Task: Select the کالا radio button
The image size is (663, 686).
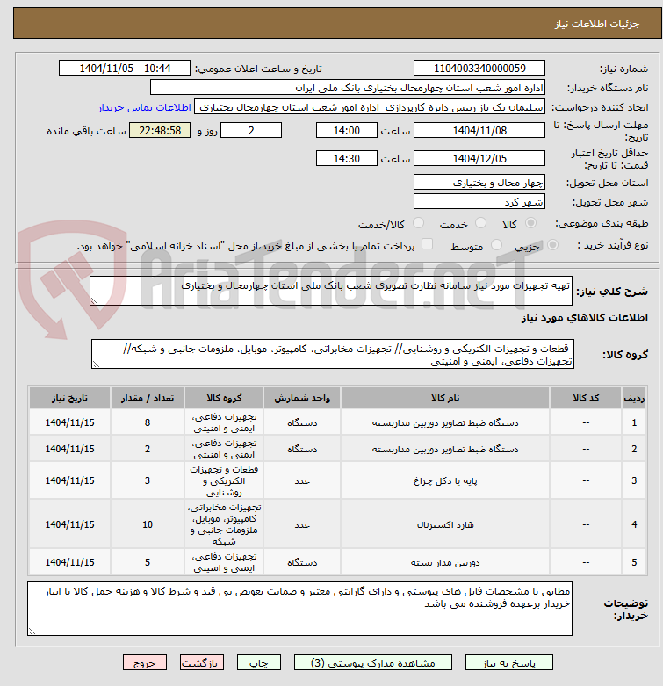Action: 531,224
